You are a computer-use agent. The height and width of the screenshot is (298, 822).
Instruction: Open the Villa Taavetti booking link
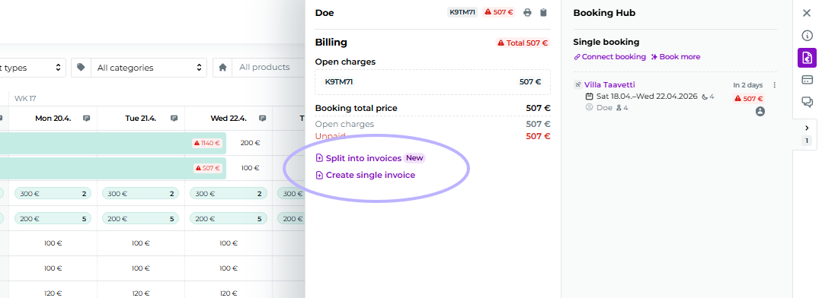609,84
